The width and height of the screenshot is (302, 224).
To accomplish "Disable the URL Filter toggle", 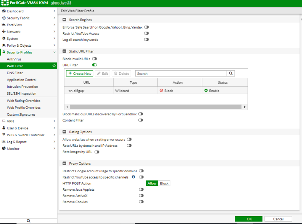I will coord(94,65).
